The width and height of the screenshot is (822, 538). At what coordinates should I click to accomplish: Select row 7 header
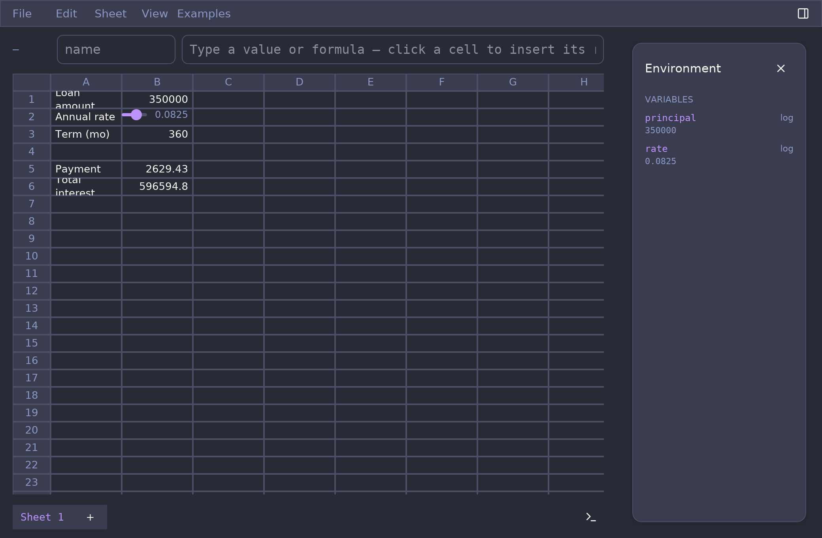pos(32,204)
